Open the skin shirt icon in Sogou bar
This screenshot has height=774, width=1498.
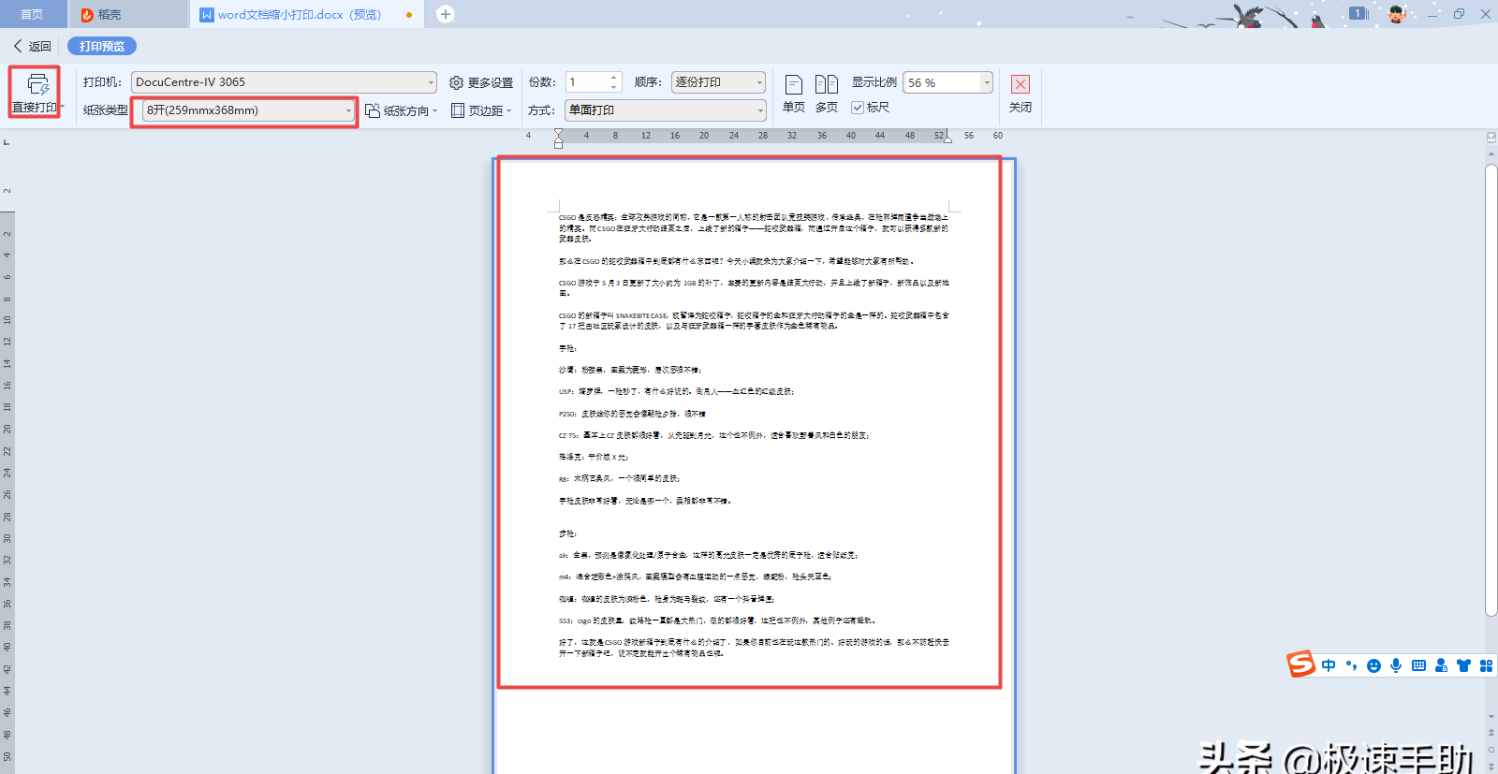coord(1463,665)
